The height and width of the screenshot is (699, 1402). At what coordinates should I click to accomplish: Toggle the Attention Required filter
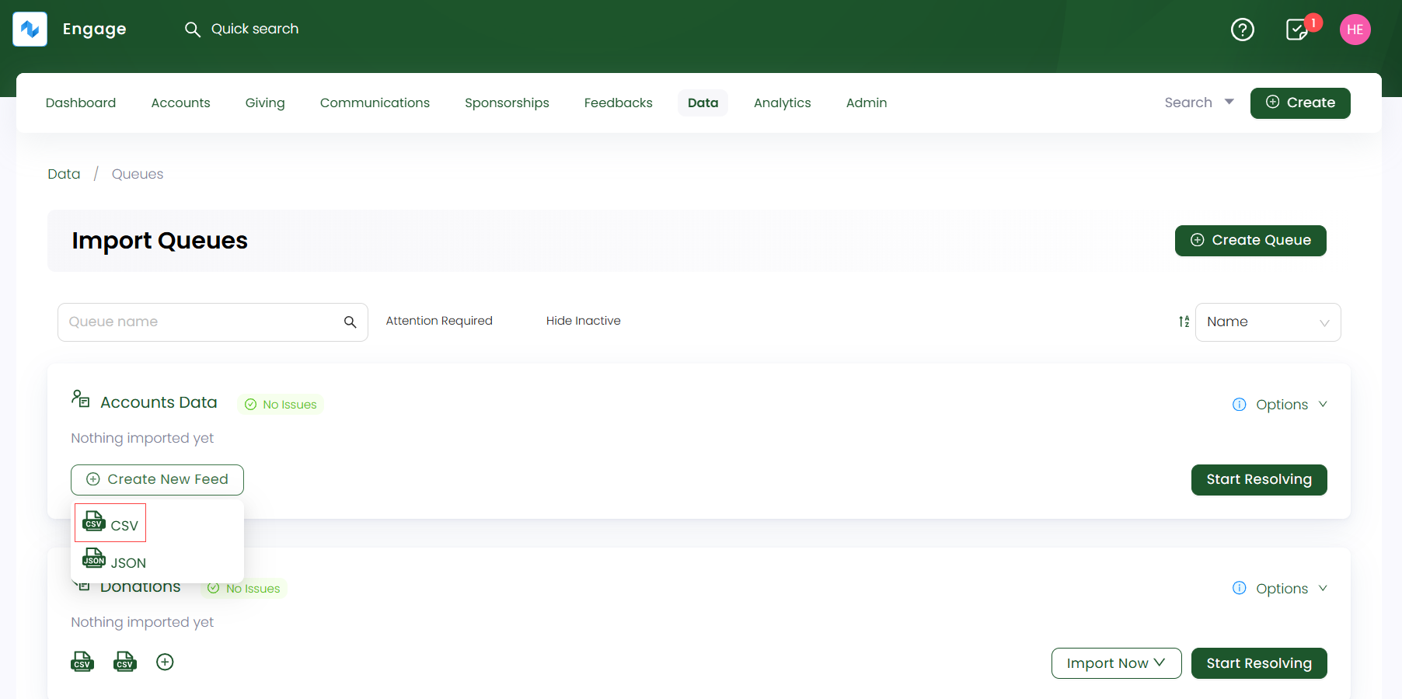click(439, 321)
